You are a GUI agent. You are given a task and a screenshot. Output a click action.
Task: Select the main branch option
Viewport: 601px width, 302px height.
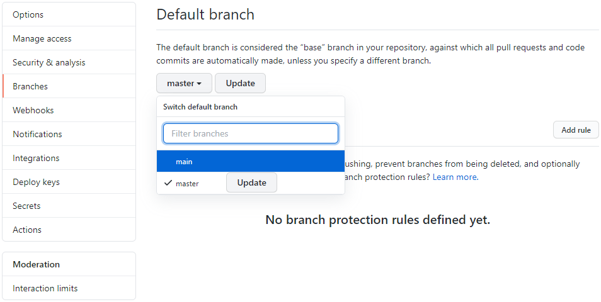pyautogui.click(x=250, y=162)
